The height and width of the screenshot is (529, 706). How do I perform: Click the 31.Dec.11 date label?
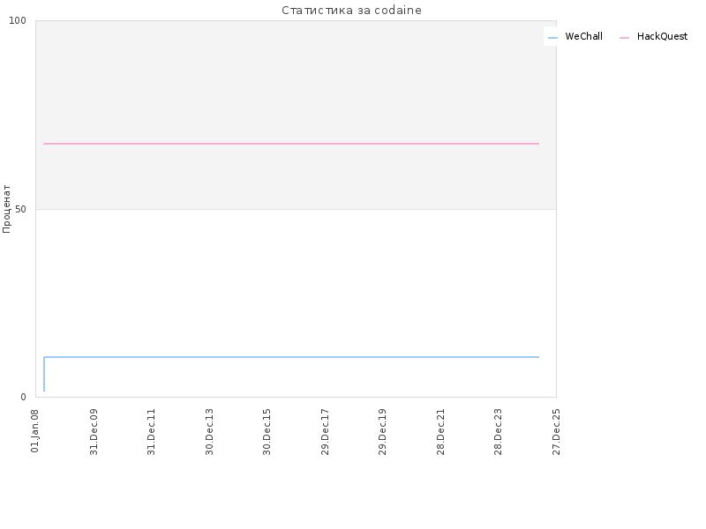pyautogui.click(x=151, y=432)
